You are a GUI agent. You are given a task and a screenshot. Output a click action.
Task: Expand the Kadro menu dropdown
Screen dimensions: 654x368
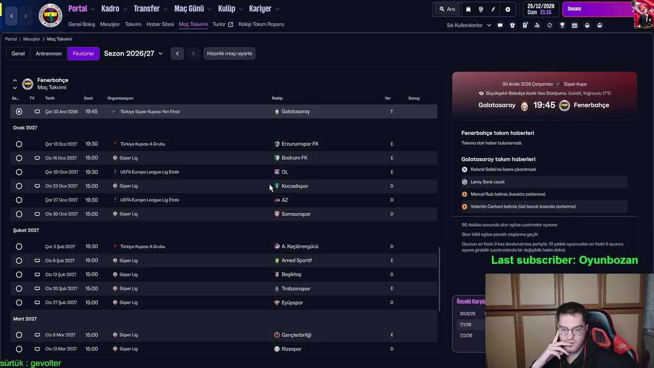125,9
